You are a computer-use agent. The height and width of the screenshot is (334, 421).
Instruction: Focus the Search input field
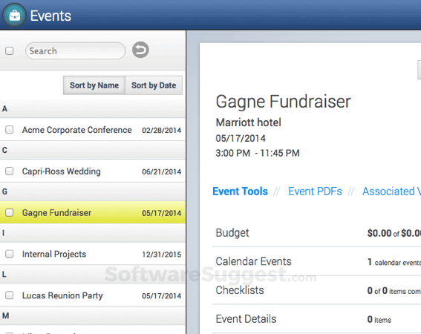click(75, 50)
